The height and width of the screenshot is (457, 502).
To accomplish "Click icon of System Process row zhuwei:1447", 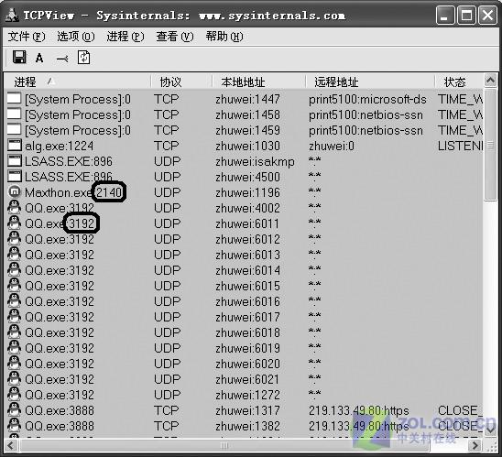I will click(x=15, y=99).
